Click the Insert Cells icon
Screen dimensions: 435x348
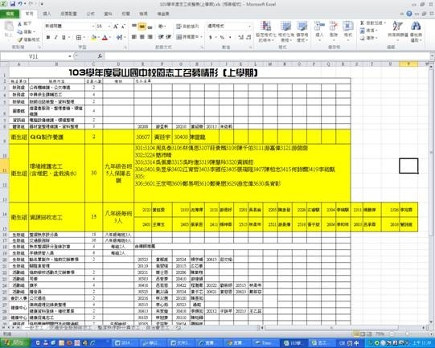pyautogui.click(x=319, y=30)
